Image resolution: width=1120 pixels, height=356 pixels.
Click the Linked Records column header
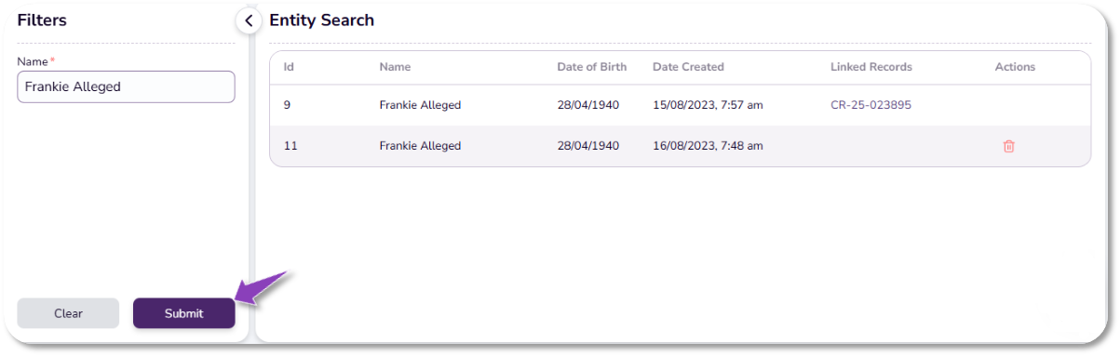click(x=871, y=67)
